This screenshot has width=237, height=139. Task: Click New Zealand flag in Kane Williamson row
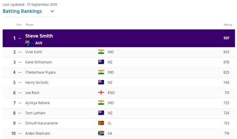[101, 62]
